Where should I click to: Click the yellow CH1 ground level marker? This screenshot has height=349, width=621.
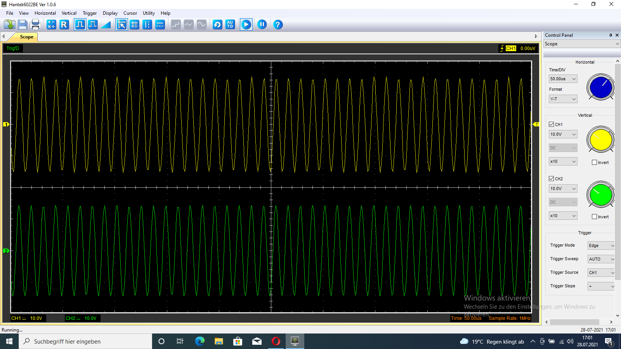[6, 124]
